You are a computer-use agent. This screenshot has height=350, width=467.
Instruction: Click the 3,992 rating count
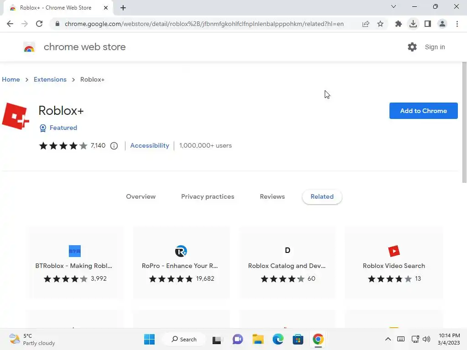[x=99, y=278]
